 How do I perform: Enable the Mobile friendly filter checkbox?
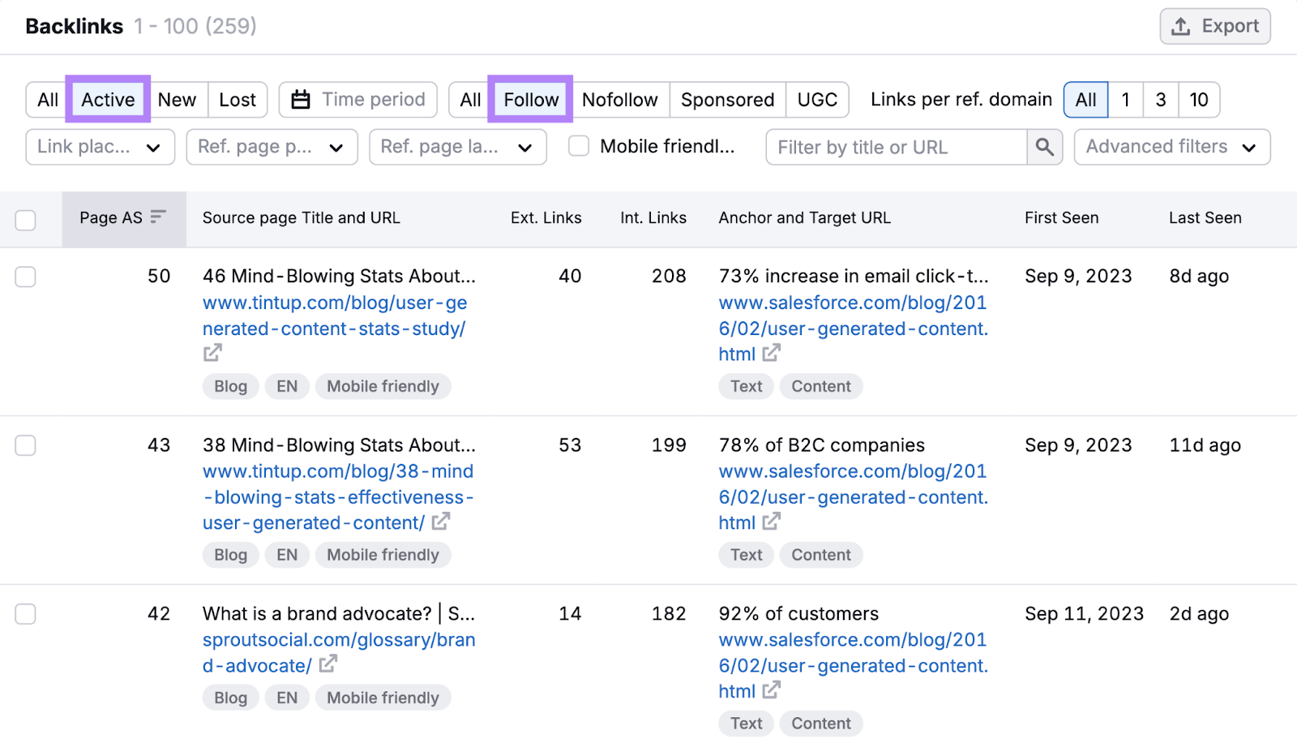tap(578, 146)
